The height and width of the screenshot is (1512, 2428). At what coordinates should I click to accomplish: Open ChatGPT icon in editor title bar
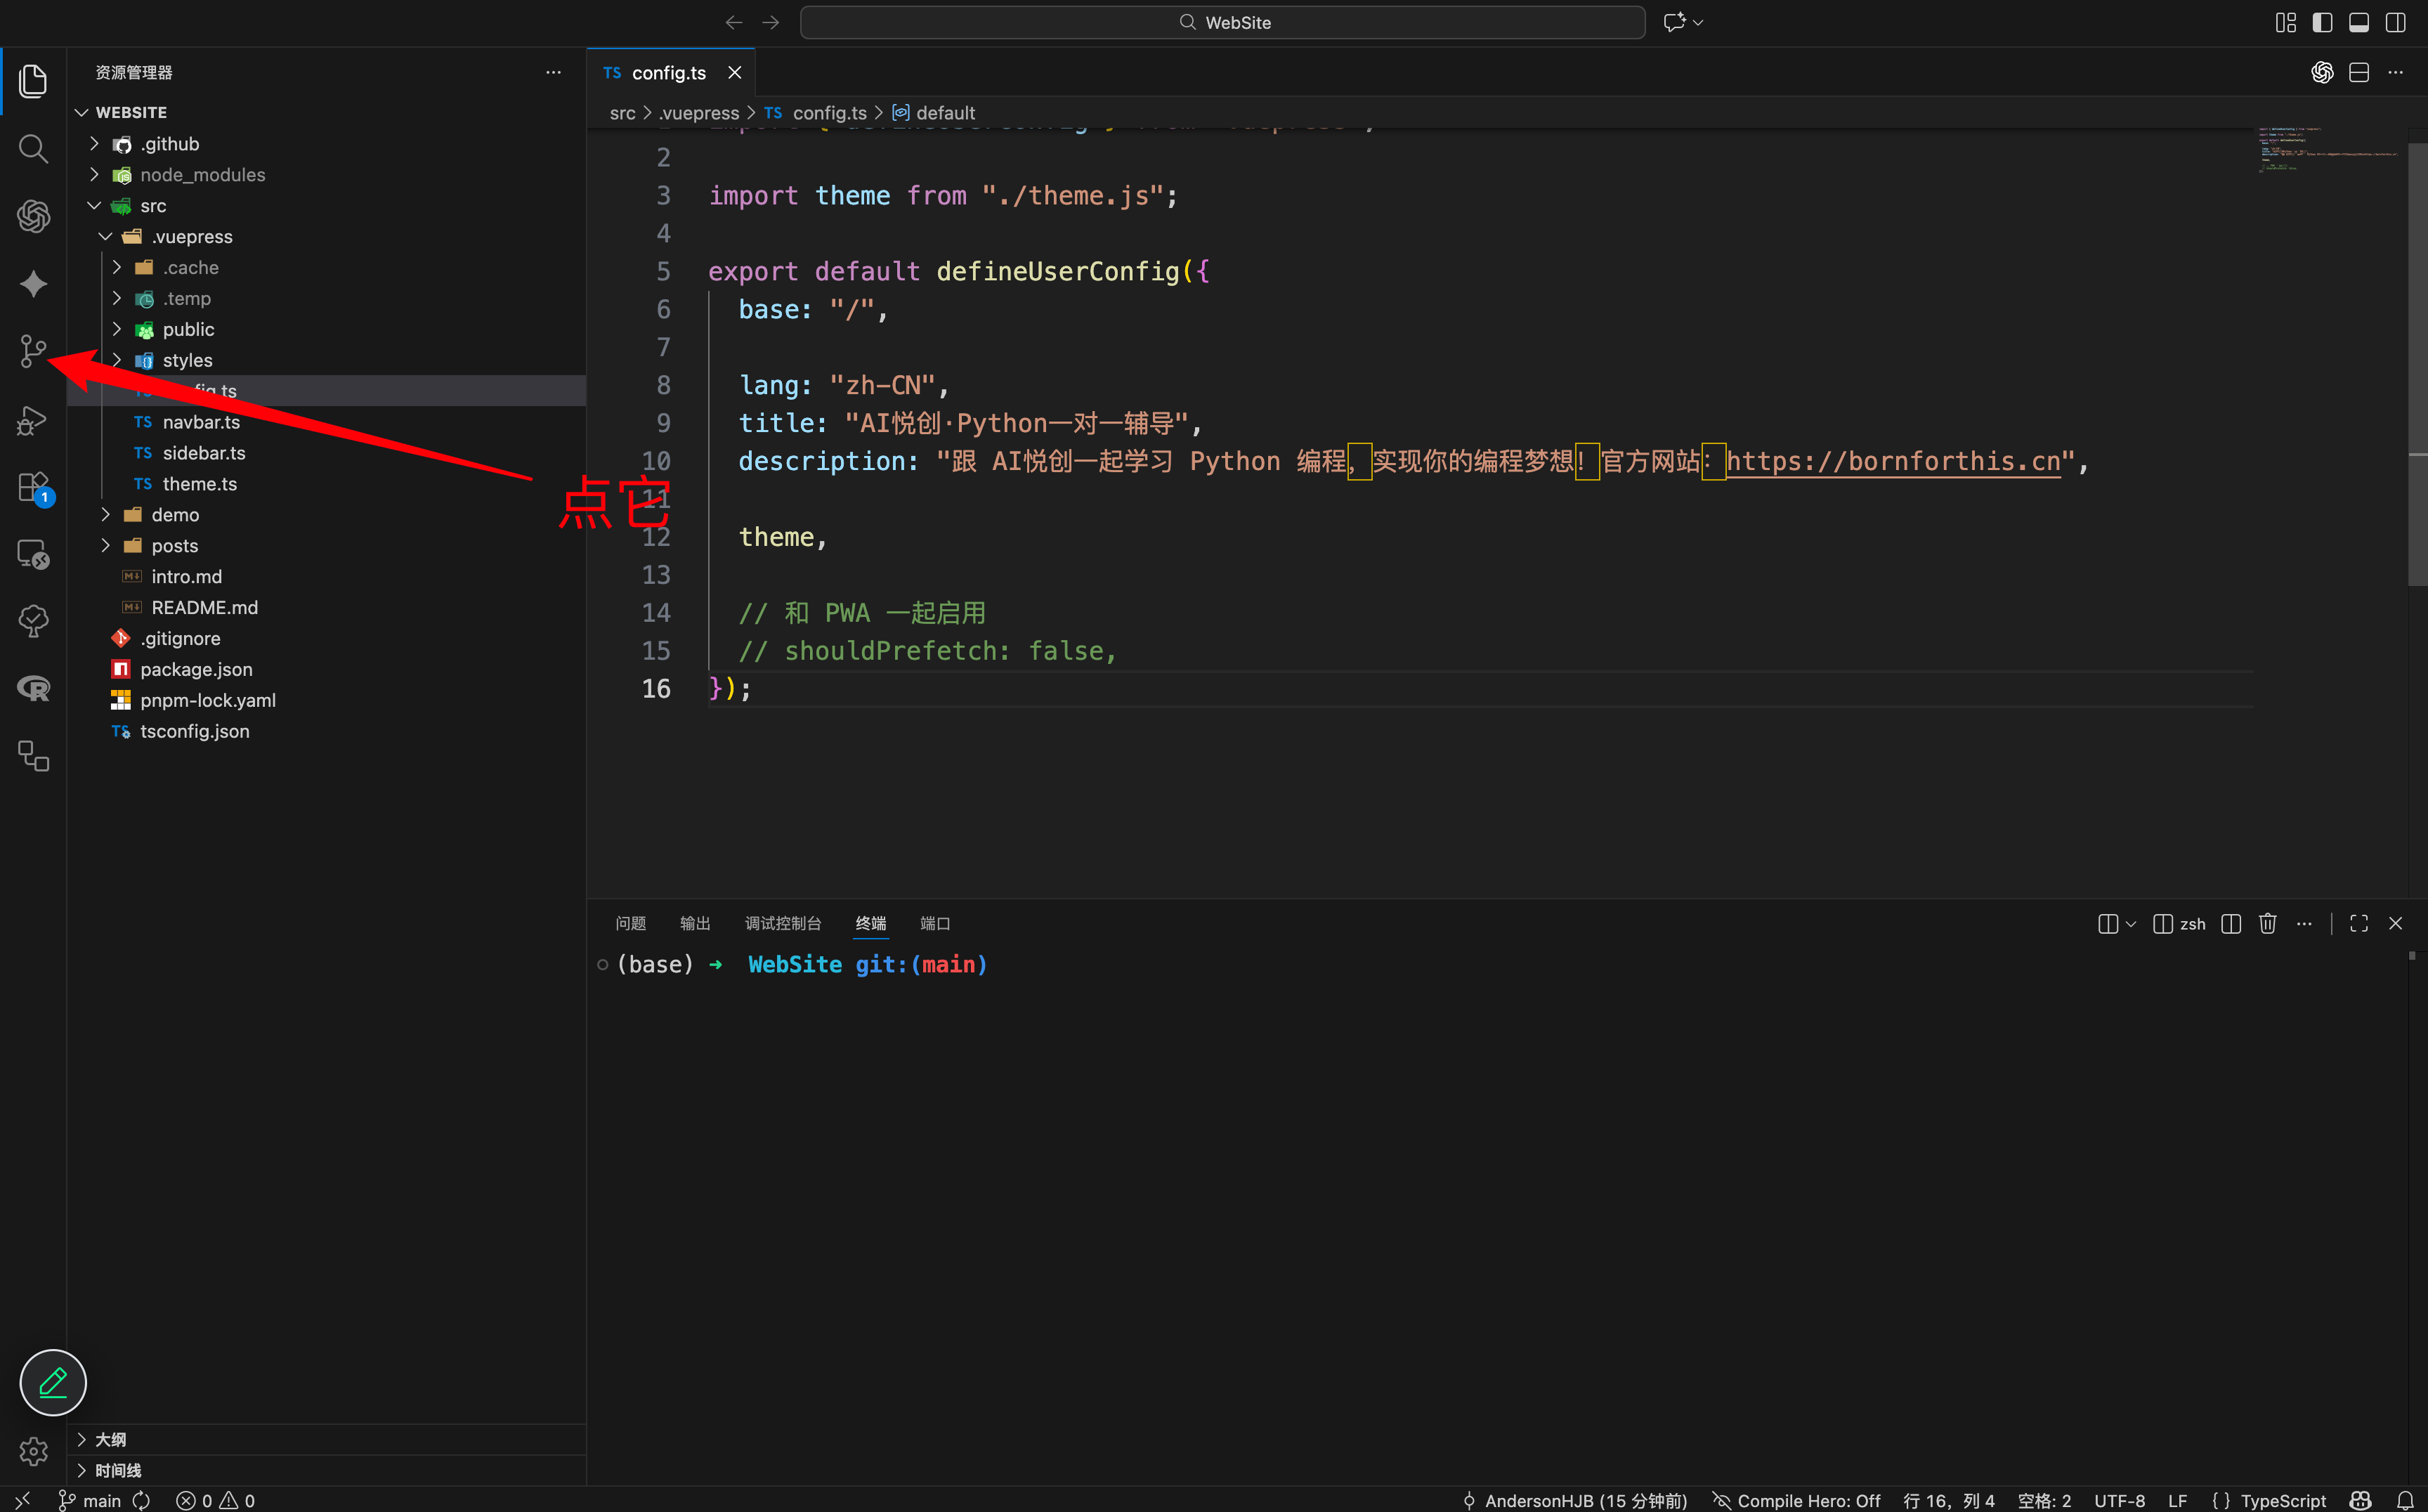coord(2322,72)
